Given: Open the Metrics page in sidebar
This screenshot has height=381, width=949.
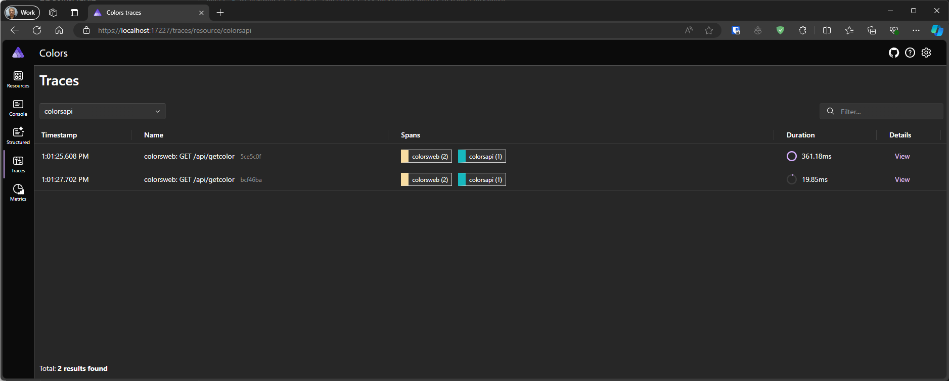Looking at the screenshot, I should tap(18, 193).
